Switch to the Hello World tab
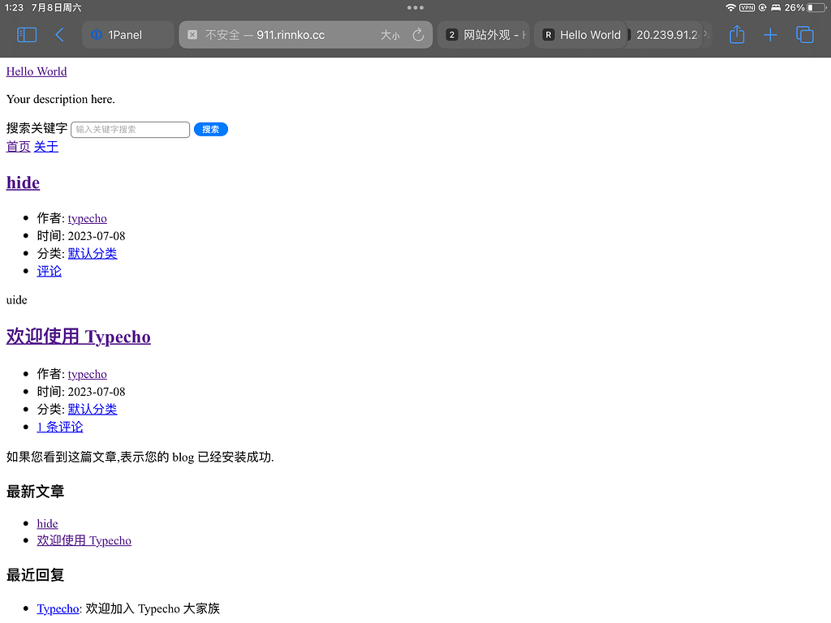The height and width of the screenshot is (623, 831). (579, 35)
